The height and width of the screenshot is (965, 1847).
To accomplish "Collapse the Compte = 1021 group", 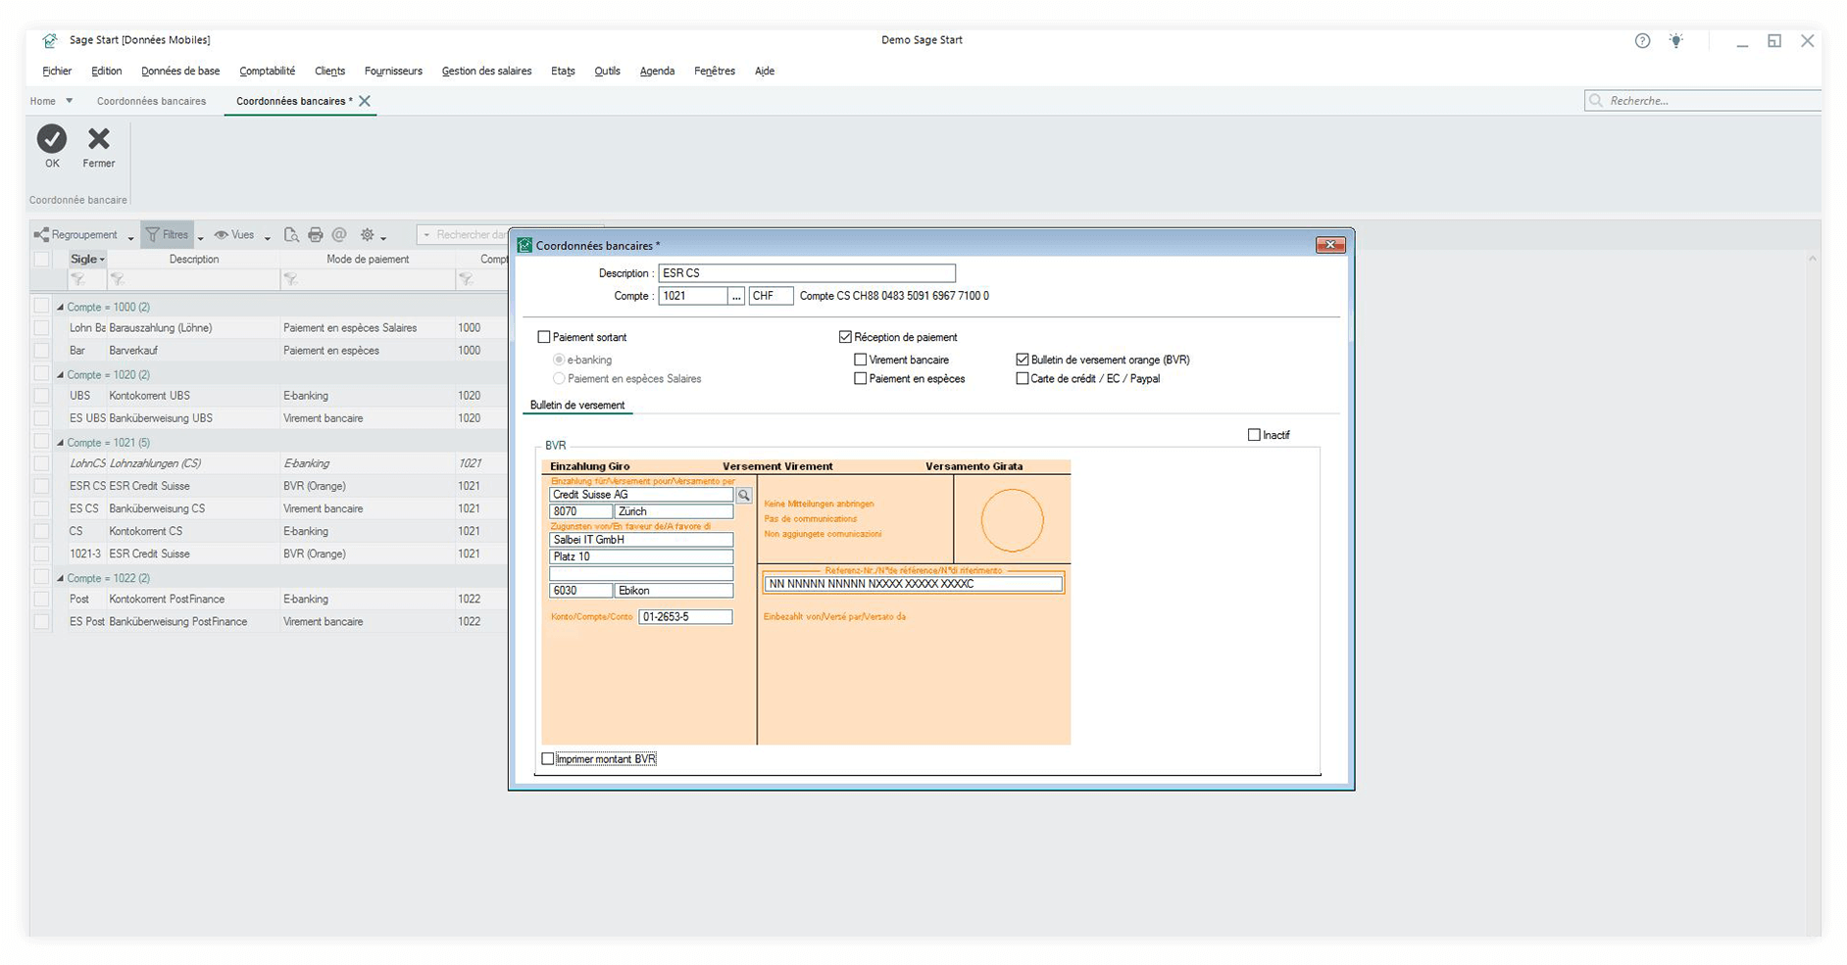I will tap(60, 443).
